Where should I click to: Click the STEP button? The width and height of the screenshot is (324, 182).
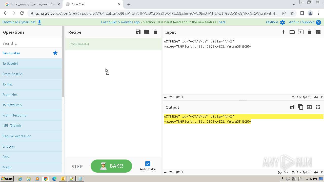coord(77,167)
